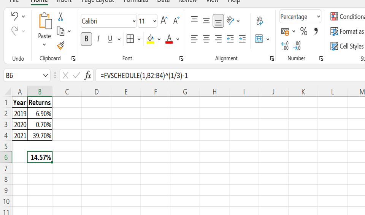Click the Merge and Center icon
Image resolution: width=365 pixels, height=215 pixels.
tap(259, 39)
